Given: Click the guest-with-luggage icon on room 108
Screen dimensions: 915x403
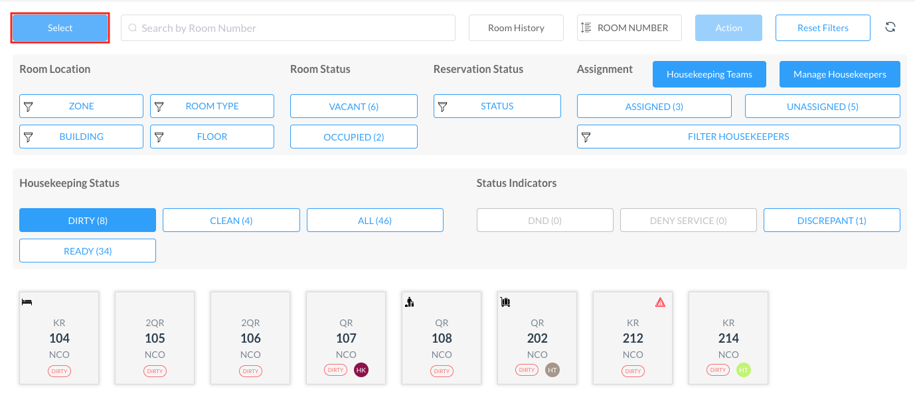Looking at the screenshot, I should 410,302.
